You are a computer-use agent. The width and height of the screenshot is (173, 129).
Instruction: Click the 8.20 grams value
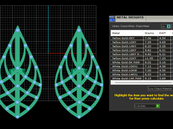point(148,46)
